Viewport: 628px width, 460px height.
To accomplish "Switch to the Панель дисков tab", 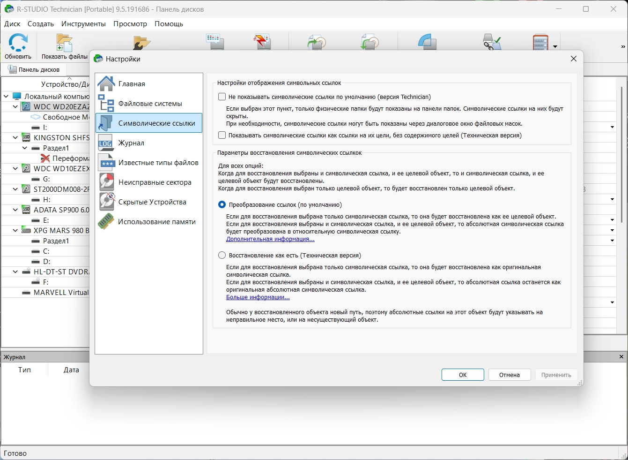I will [34, 69].
